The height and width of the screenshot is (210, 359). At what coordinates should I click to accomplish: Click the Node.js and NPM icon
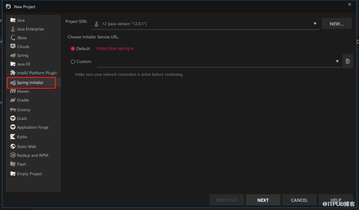tap(13, 155)
